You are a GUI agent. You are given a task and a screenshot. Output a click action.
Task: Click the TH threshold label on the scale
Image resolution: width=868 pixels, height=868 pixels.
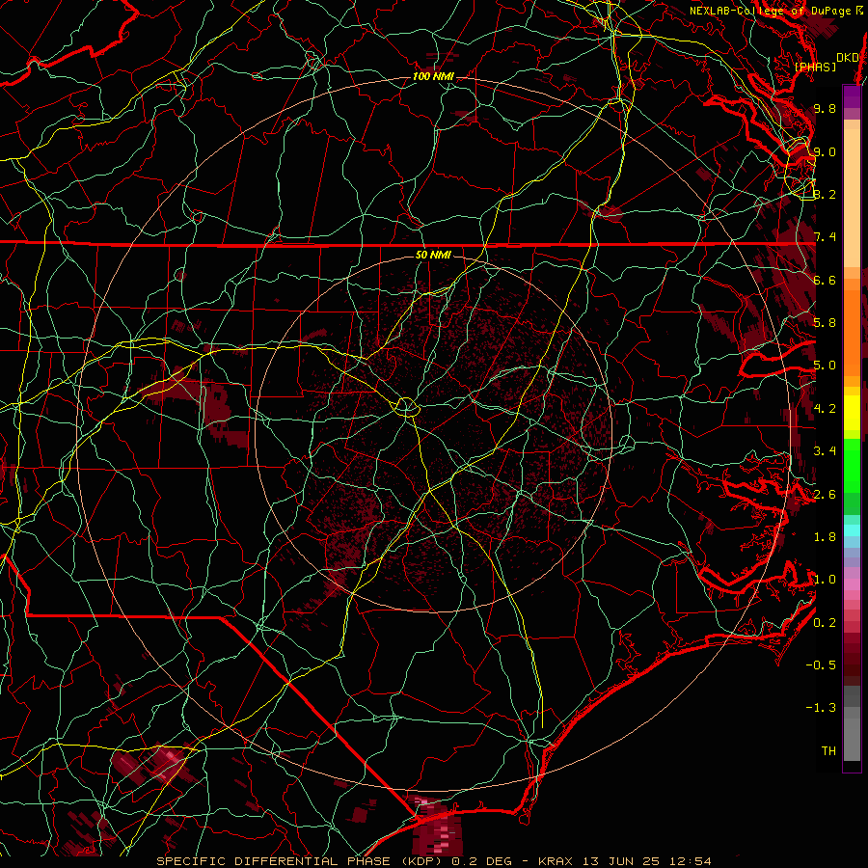(x=828, y=751)
